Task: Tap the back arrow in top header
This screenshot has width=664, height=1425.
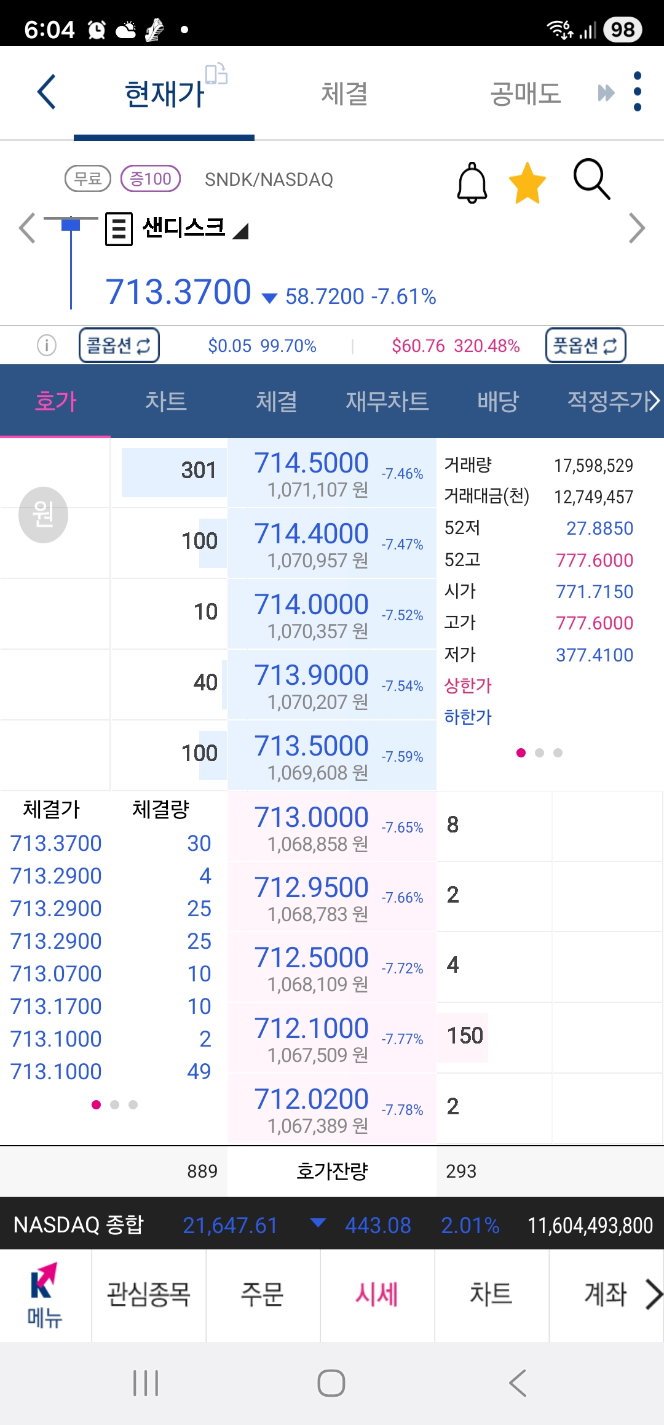Action: (x=47, y=92)
